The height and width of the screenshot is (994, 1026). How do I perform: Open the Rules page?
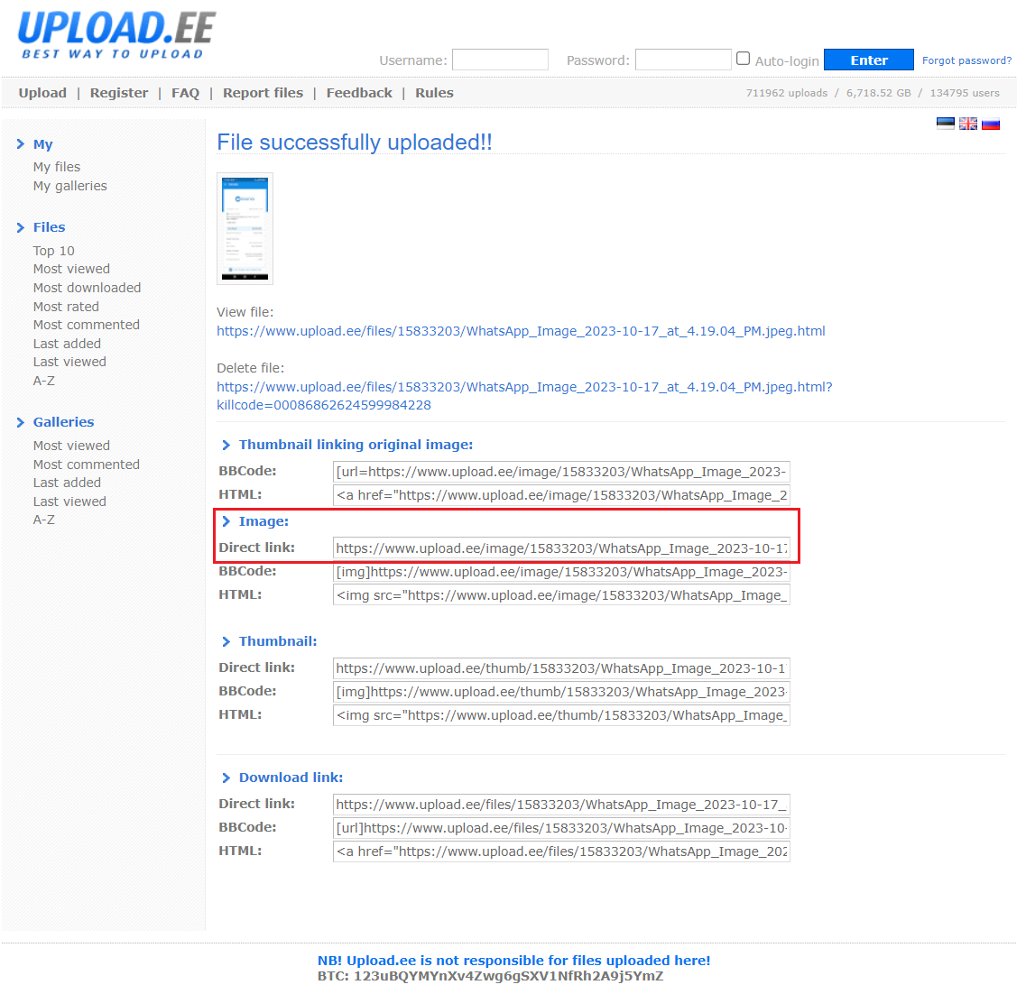434,93
